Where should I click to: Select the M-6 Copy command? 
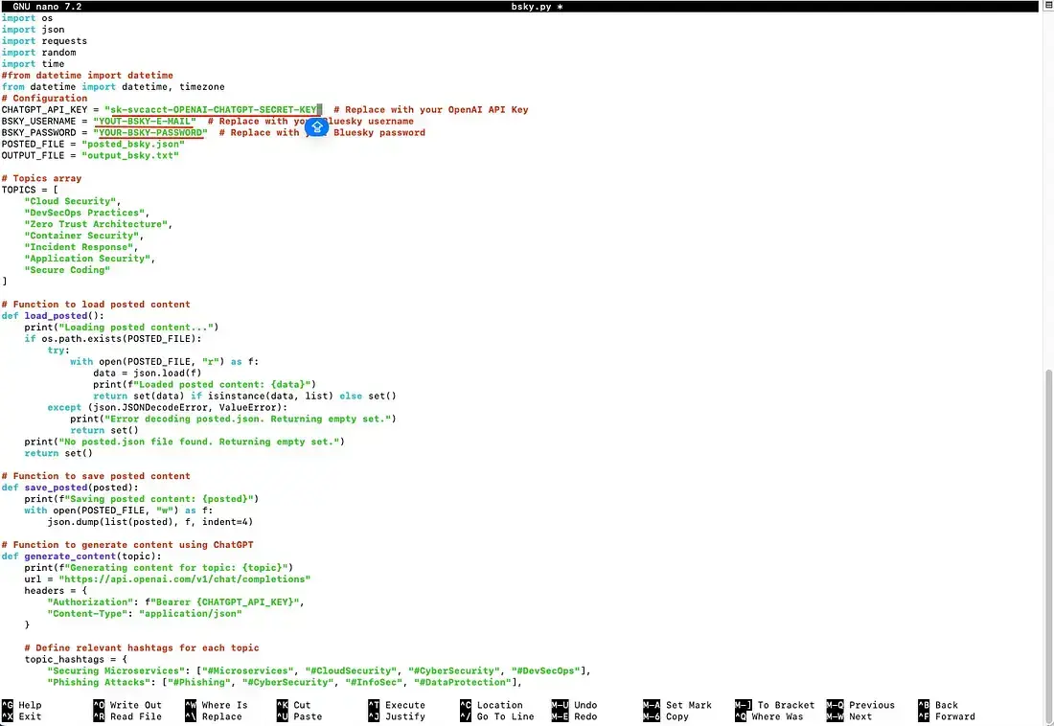point(666,716)
